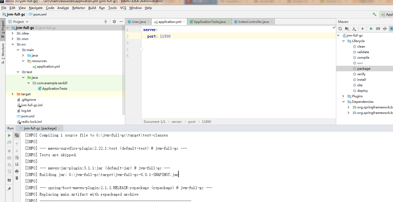Execute Maven Goal 'm' icon
Image resolution: width=393 pixels, height=202 pixels.
[x=378, y=29]
